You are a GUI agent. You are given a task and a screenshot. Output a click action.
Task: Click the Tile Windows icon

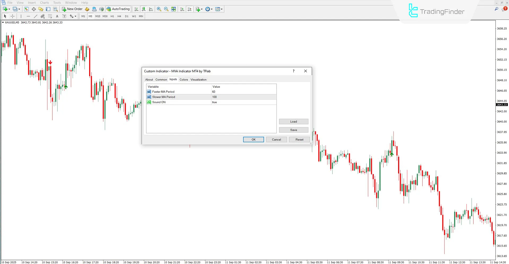pos(173,9)
